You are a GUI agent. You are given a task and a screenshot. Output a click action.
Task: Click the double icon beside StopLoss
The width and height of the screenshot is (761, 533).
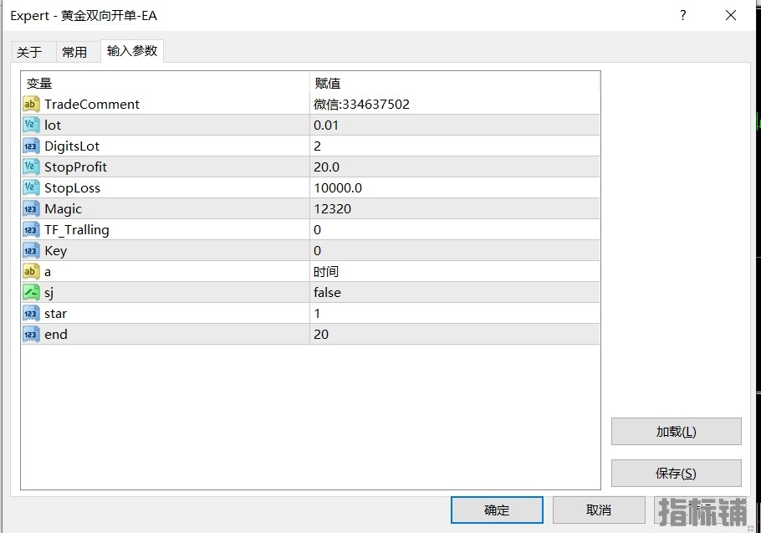point(31,187)
